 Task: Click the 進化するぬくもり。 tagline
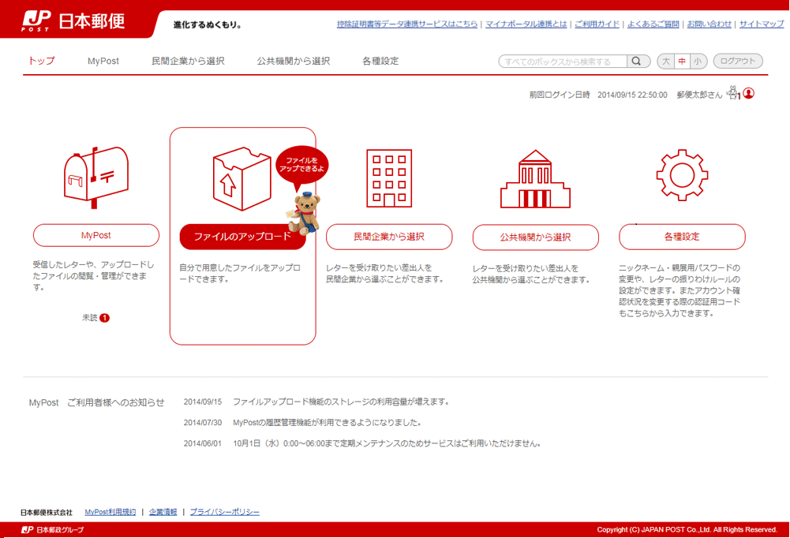coord(208,24)
